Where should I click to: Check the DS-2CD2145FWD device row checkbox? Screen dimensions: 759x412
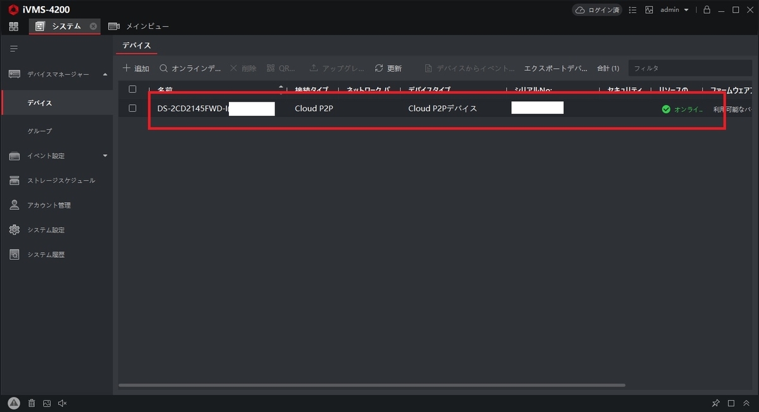coord(132,108)
